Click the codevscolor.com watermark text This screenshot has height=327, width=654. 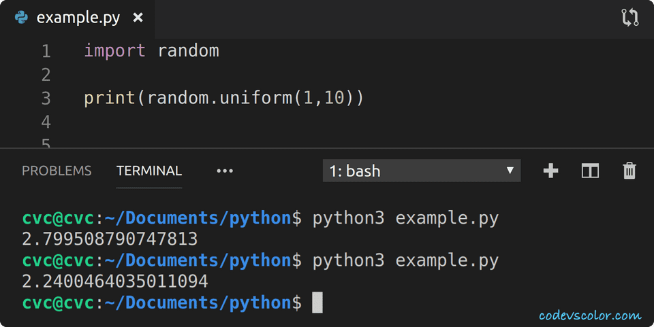tap(590, 315)
